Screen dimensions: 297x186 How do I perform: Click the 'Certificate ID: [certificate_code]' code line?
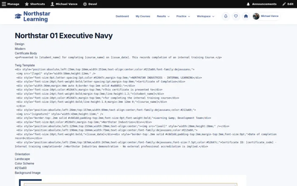pos(146,142)
